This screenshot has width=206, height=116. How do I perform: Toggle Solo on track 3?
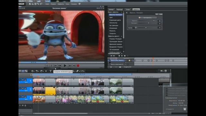(20, 97)
